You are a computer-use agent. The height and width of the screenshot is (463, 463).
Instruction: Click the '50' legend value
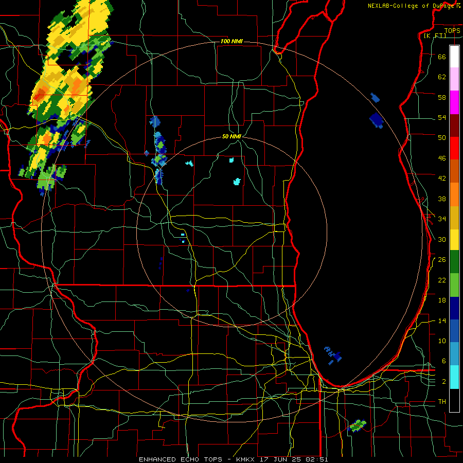[442, 137]
